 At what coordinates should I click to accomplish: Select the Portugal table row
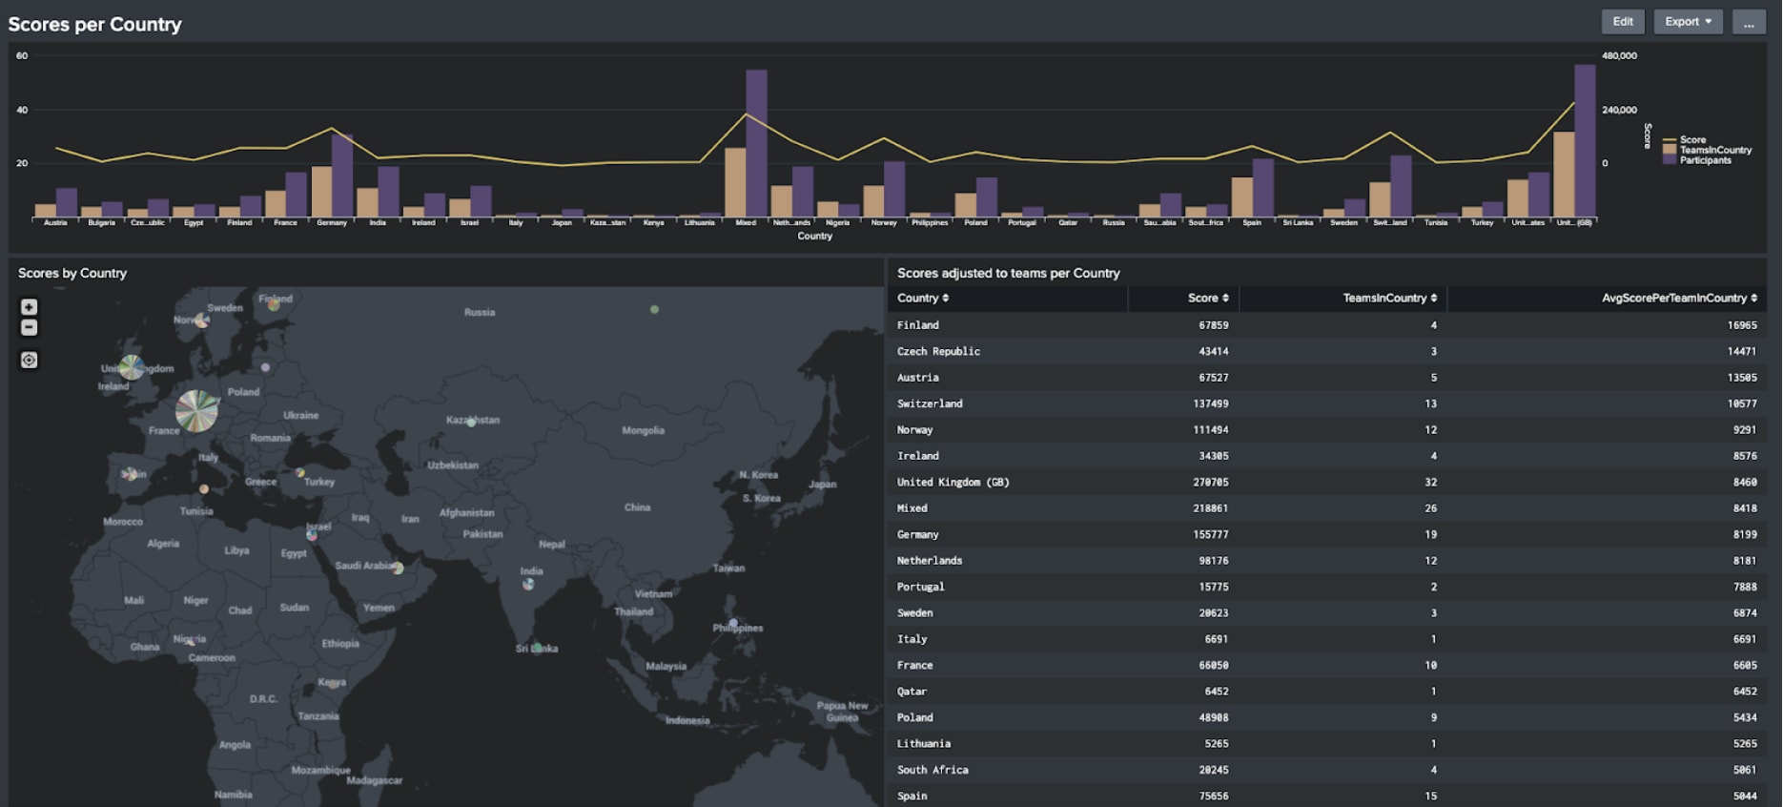pos(1326,587)
